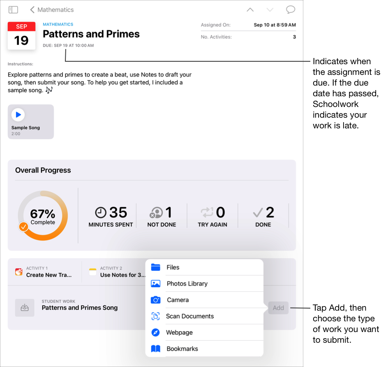Click the Bookmarks book icon
Viewport: 388px width, 367px height.
[156, 349]
